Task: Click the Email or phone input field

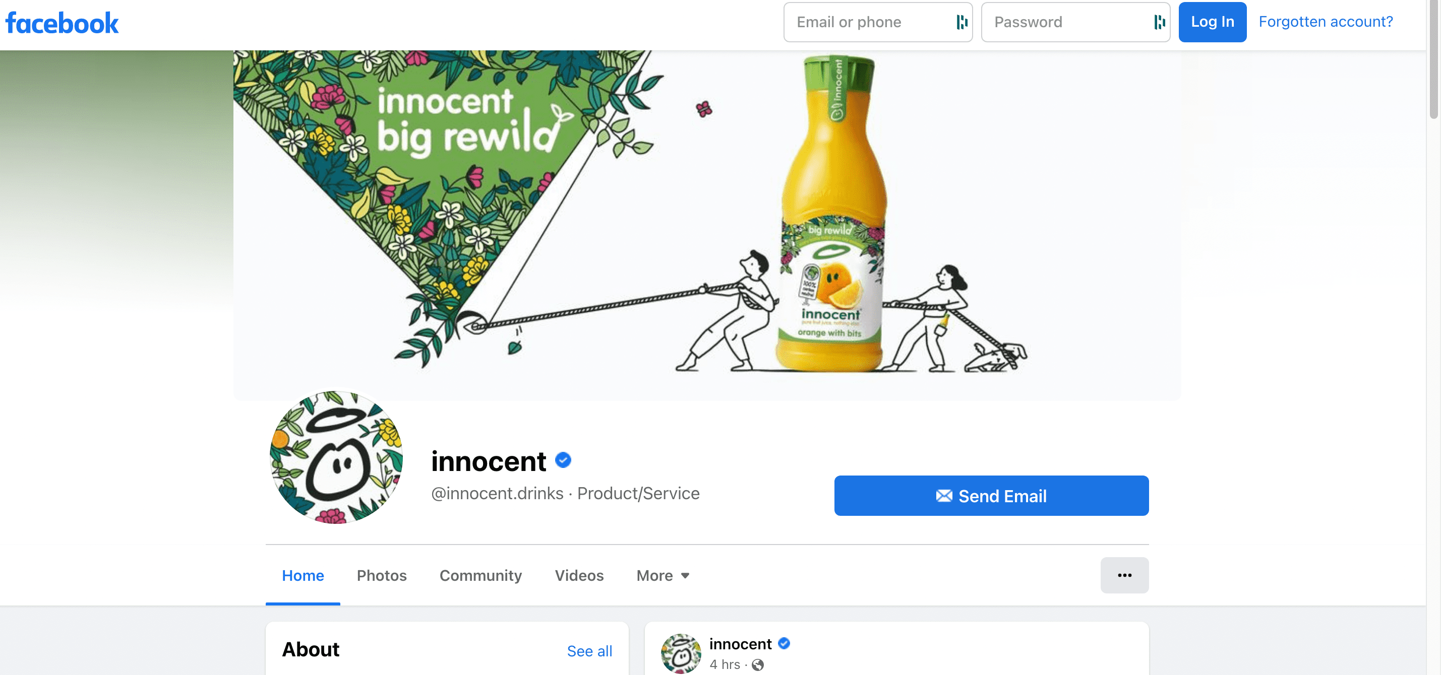Action: click(873, 22)
